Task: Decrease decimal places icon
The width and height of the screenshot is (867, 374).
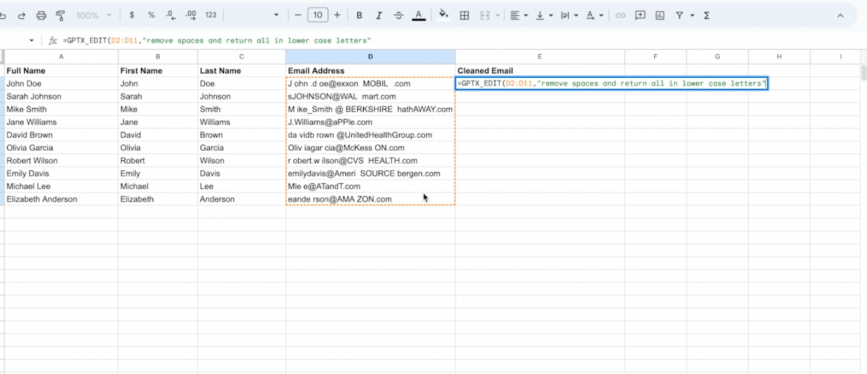Action: pos(170,16)
